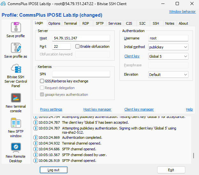Viewport: 199px width, 175px height.
Task: Switch to the Terminal tab
Action: coord(71,23)
